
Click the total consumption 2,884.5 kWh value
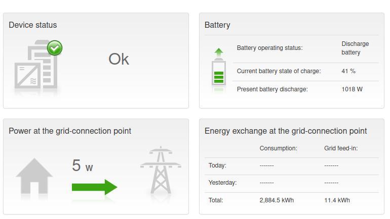277,200
